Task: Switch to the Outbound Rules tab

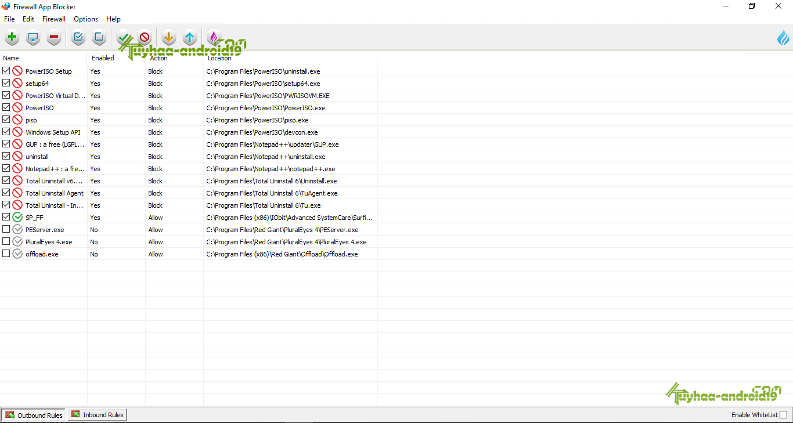Action: coord(34,415)
